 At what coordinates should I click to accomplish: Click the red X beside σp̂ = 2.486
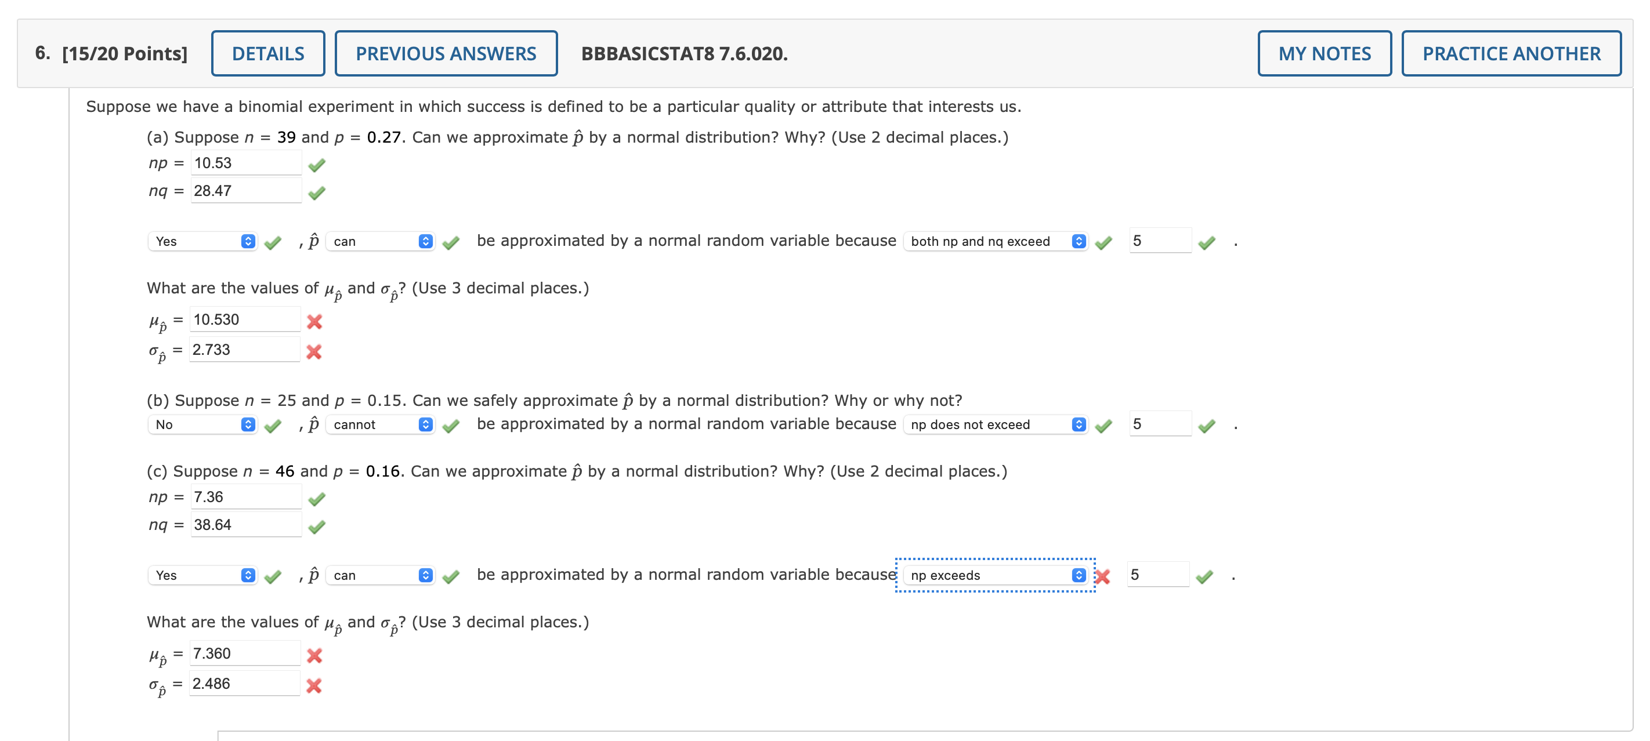[314, 686]
